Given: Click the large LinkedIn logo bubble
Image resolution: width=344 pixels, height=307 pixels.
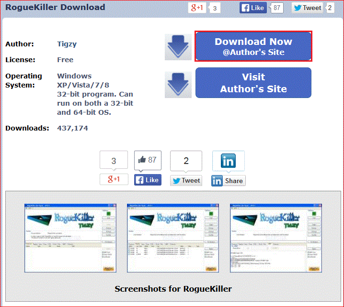Looking at the screenshot, I should (229, 161).
